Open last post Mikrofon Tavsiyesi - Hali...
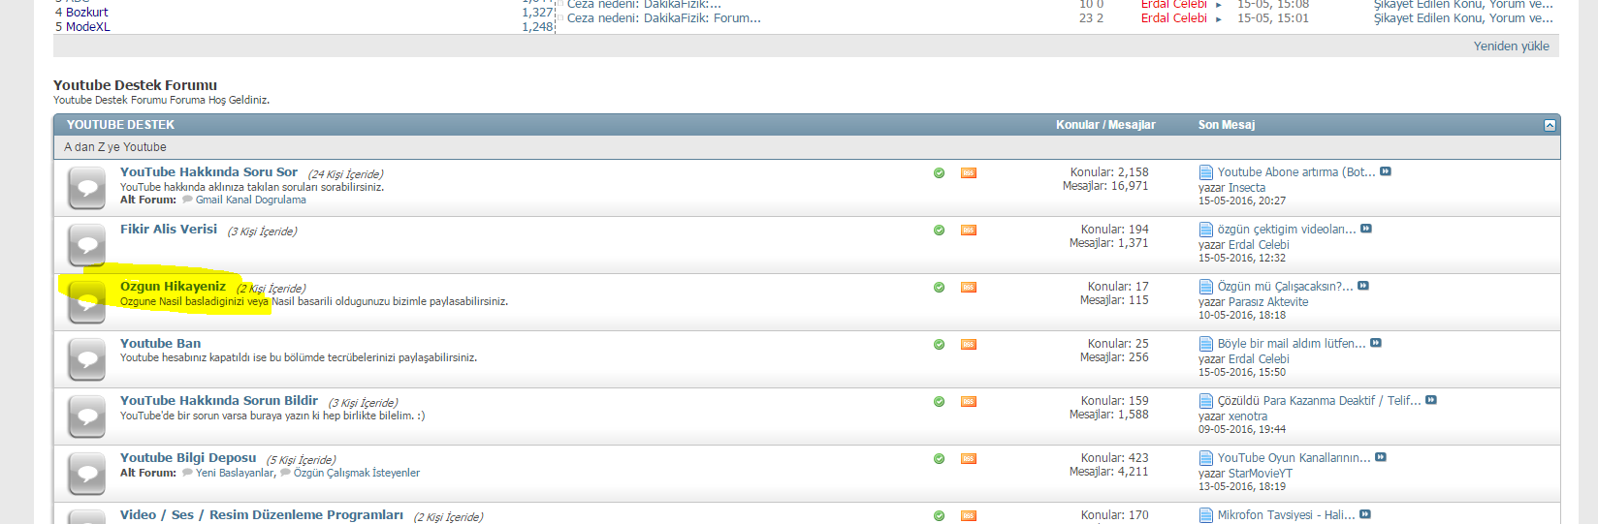1598x524 pixels. click(x=1287, y=515)
